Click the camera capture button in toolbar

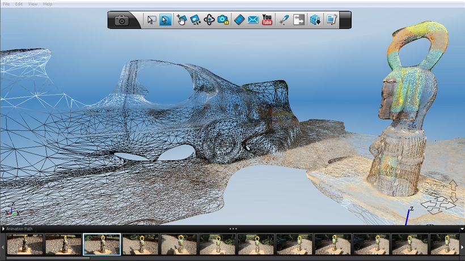121,20
